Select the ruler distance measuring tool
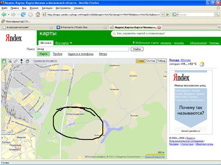The height and width of the screenshot is (165, 221). click(16, 61)
